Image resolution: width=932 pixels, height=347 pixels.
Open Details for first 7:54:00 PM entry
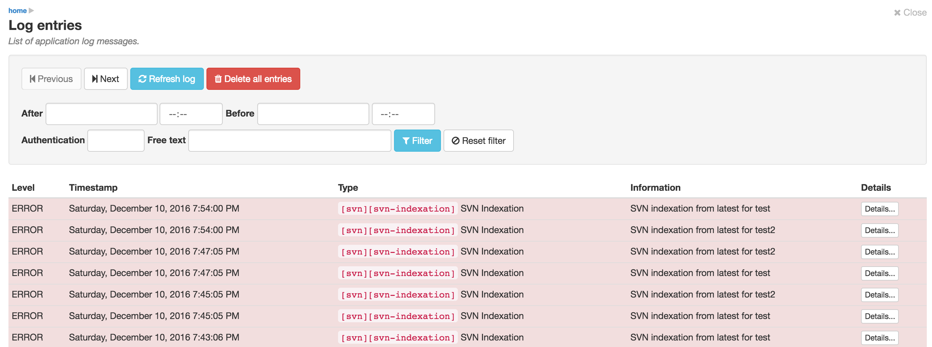pos(879,209)
